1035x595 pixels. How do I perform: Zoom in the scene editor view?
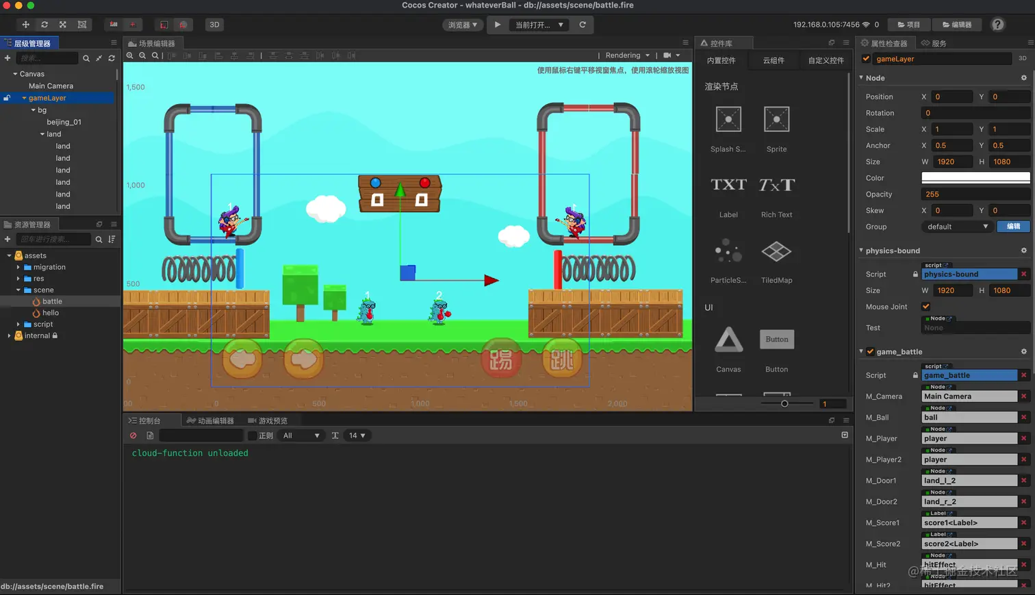(130, 55)
